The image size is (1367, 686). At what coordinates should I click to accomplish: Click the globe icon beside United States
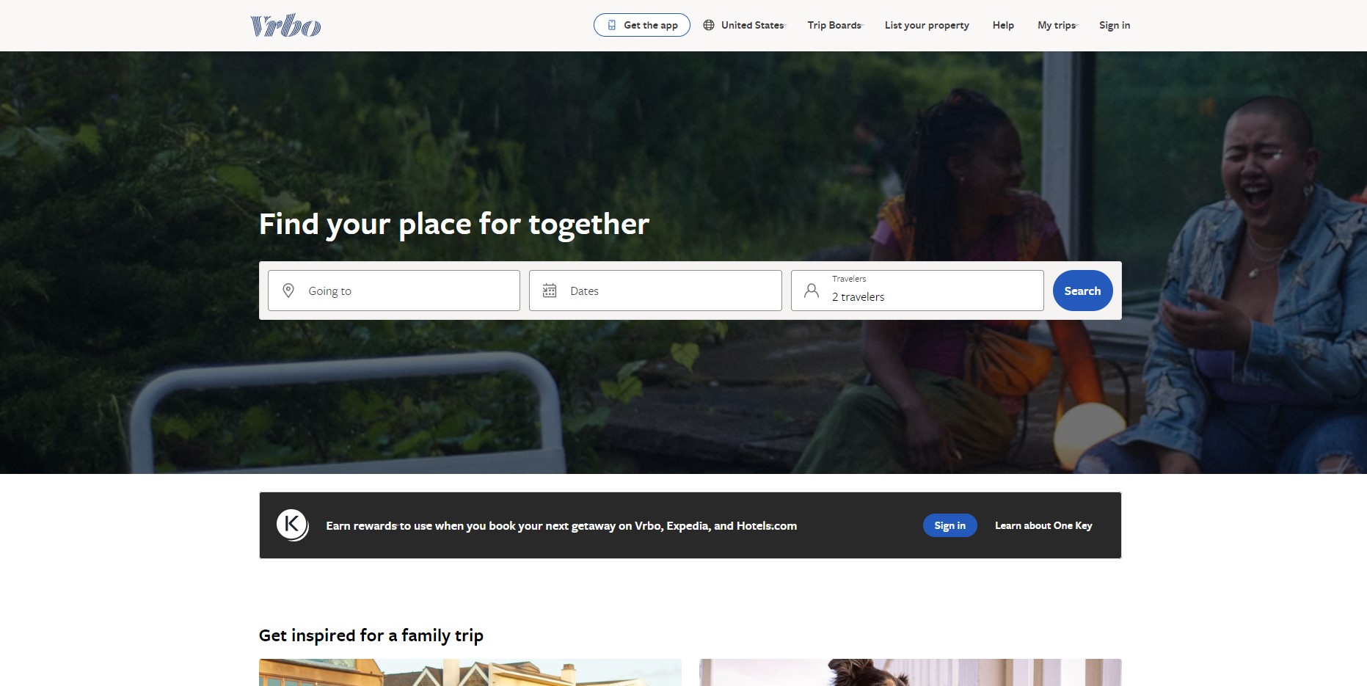(709, 25)
